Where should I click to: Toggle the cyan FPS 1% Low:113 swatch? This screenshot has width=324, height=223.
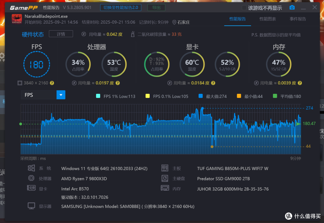click(98, 96)
